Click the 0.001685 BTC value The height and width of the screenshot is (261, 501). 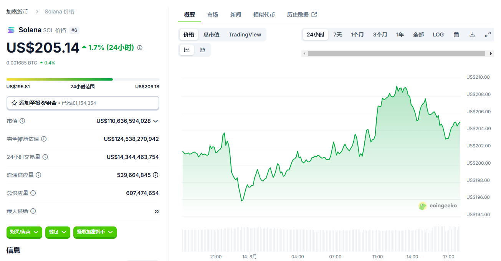[22, 63]
